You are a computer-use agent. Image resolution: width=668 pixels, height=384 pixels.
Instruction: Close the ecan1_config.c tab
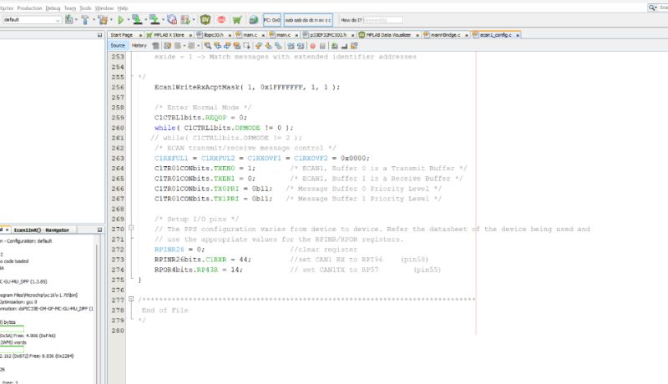[518, 35]
